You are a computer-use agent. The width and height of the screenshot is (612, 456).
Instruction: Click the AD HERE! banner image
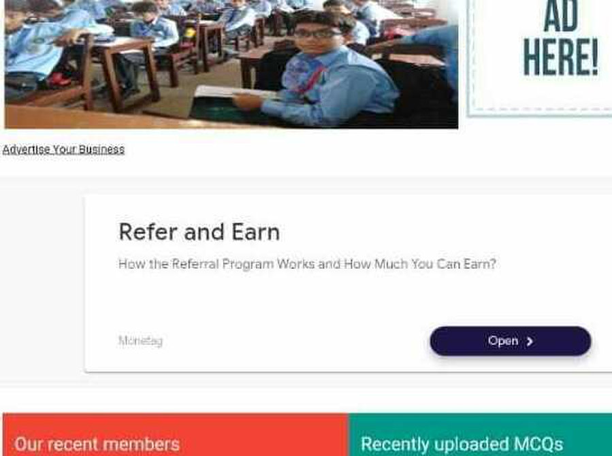coord(540,58)
